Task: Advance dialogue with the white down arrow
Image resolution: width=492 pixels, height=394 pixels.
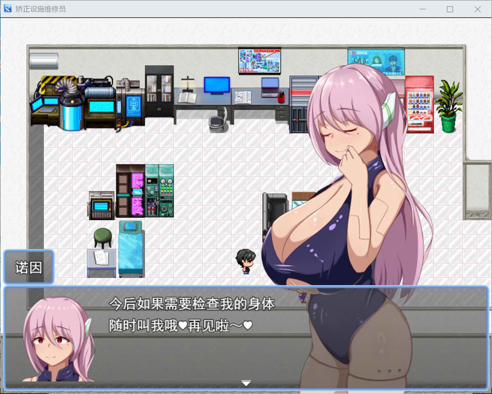Action: pyautogui.click(x=246, y=383)
